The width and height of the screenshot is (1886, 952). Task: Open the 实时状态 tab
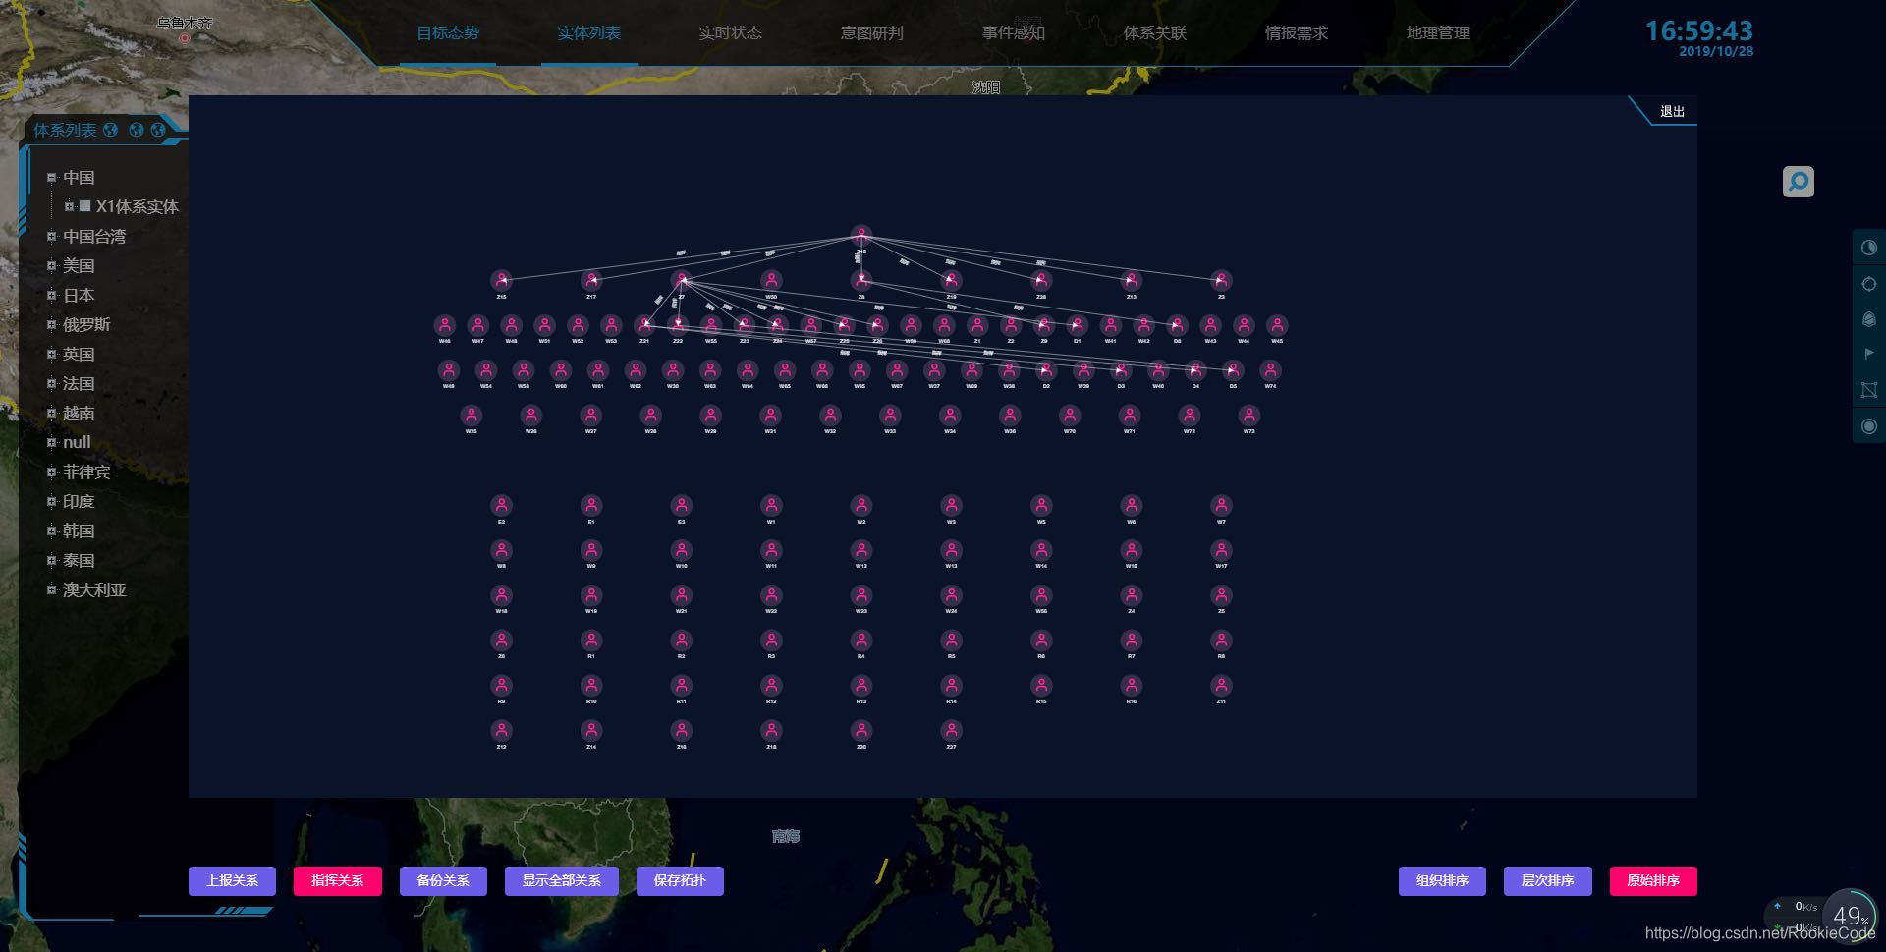point(731,33)
